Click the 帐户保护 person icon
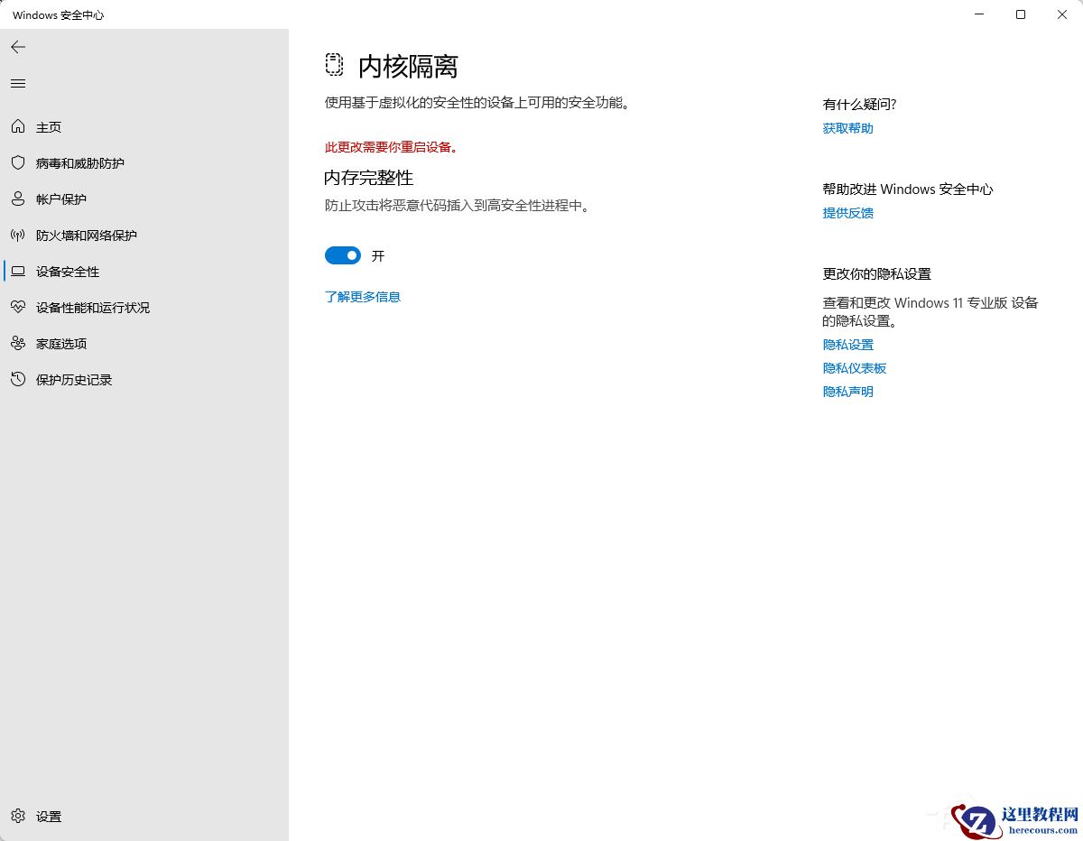The height and width of the screenshot is (841, 1083). pyautogui.click(x=18, y=199)
